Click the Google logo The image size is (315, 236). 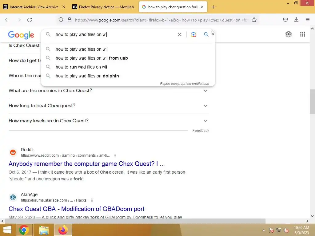tap(21, 35)
